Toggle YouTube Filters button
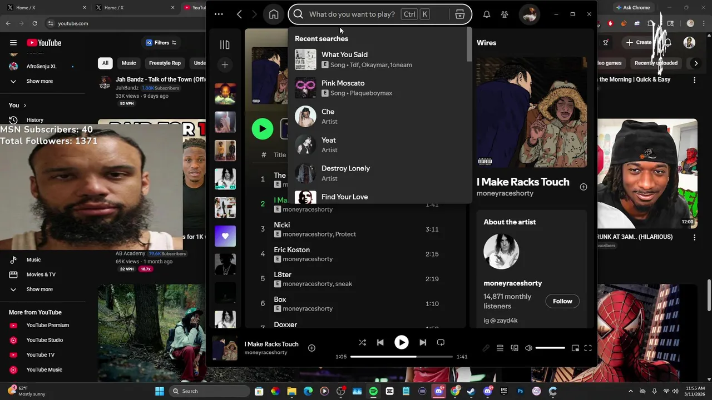Viewport: 712px width, 400px height. [161, 43]
